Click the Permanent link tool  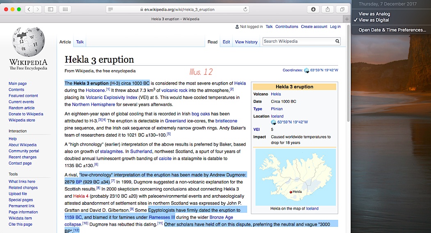(21, 206)
